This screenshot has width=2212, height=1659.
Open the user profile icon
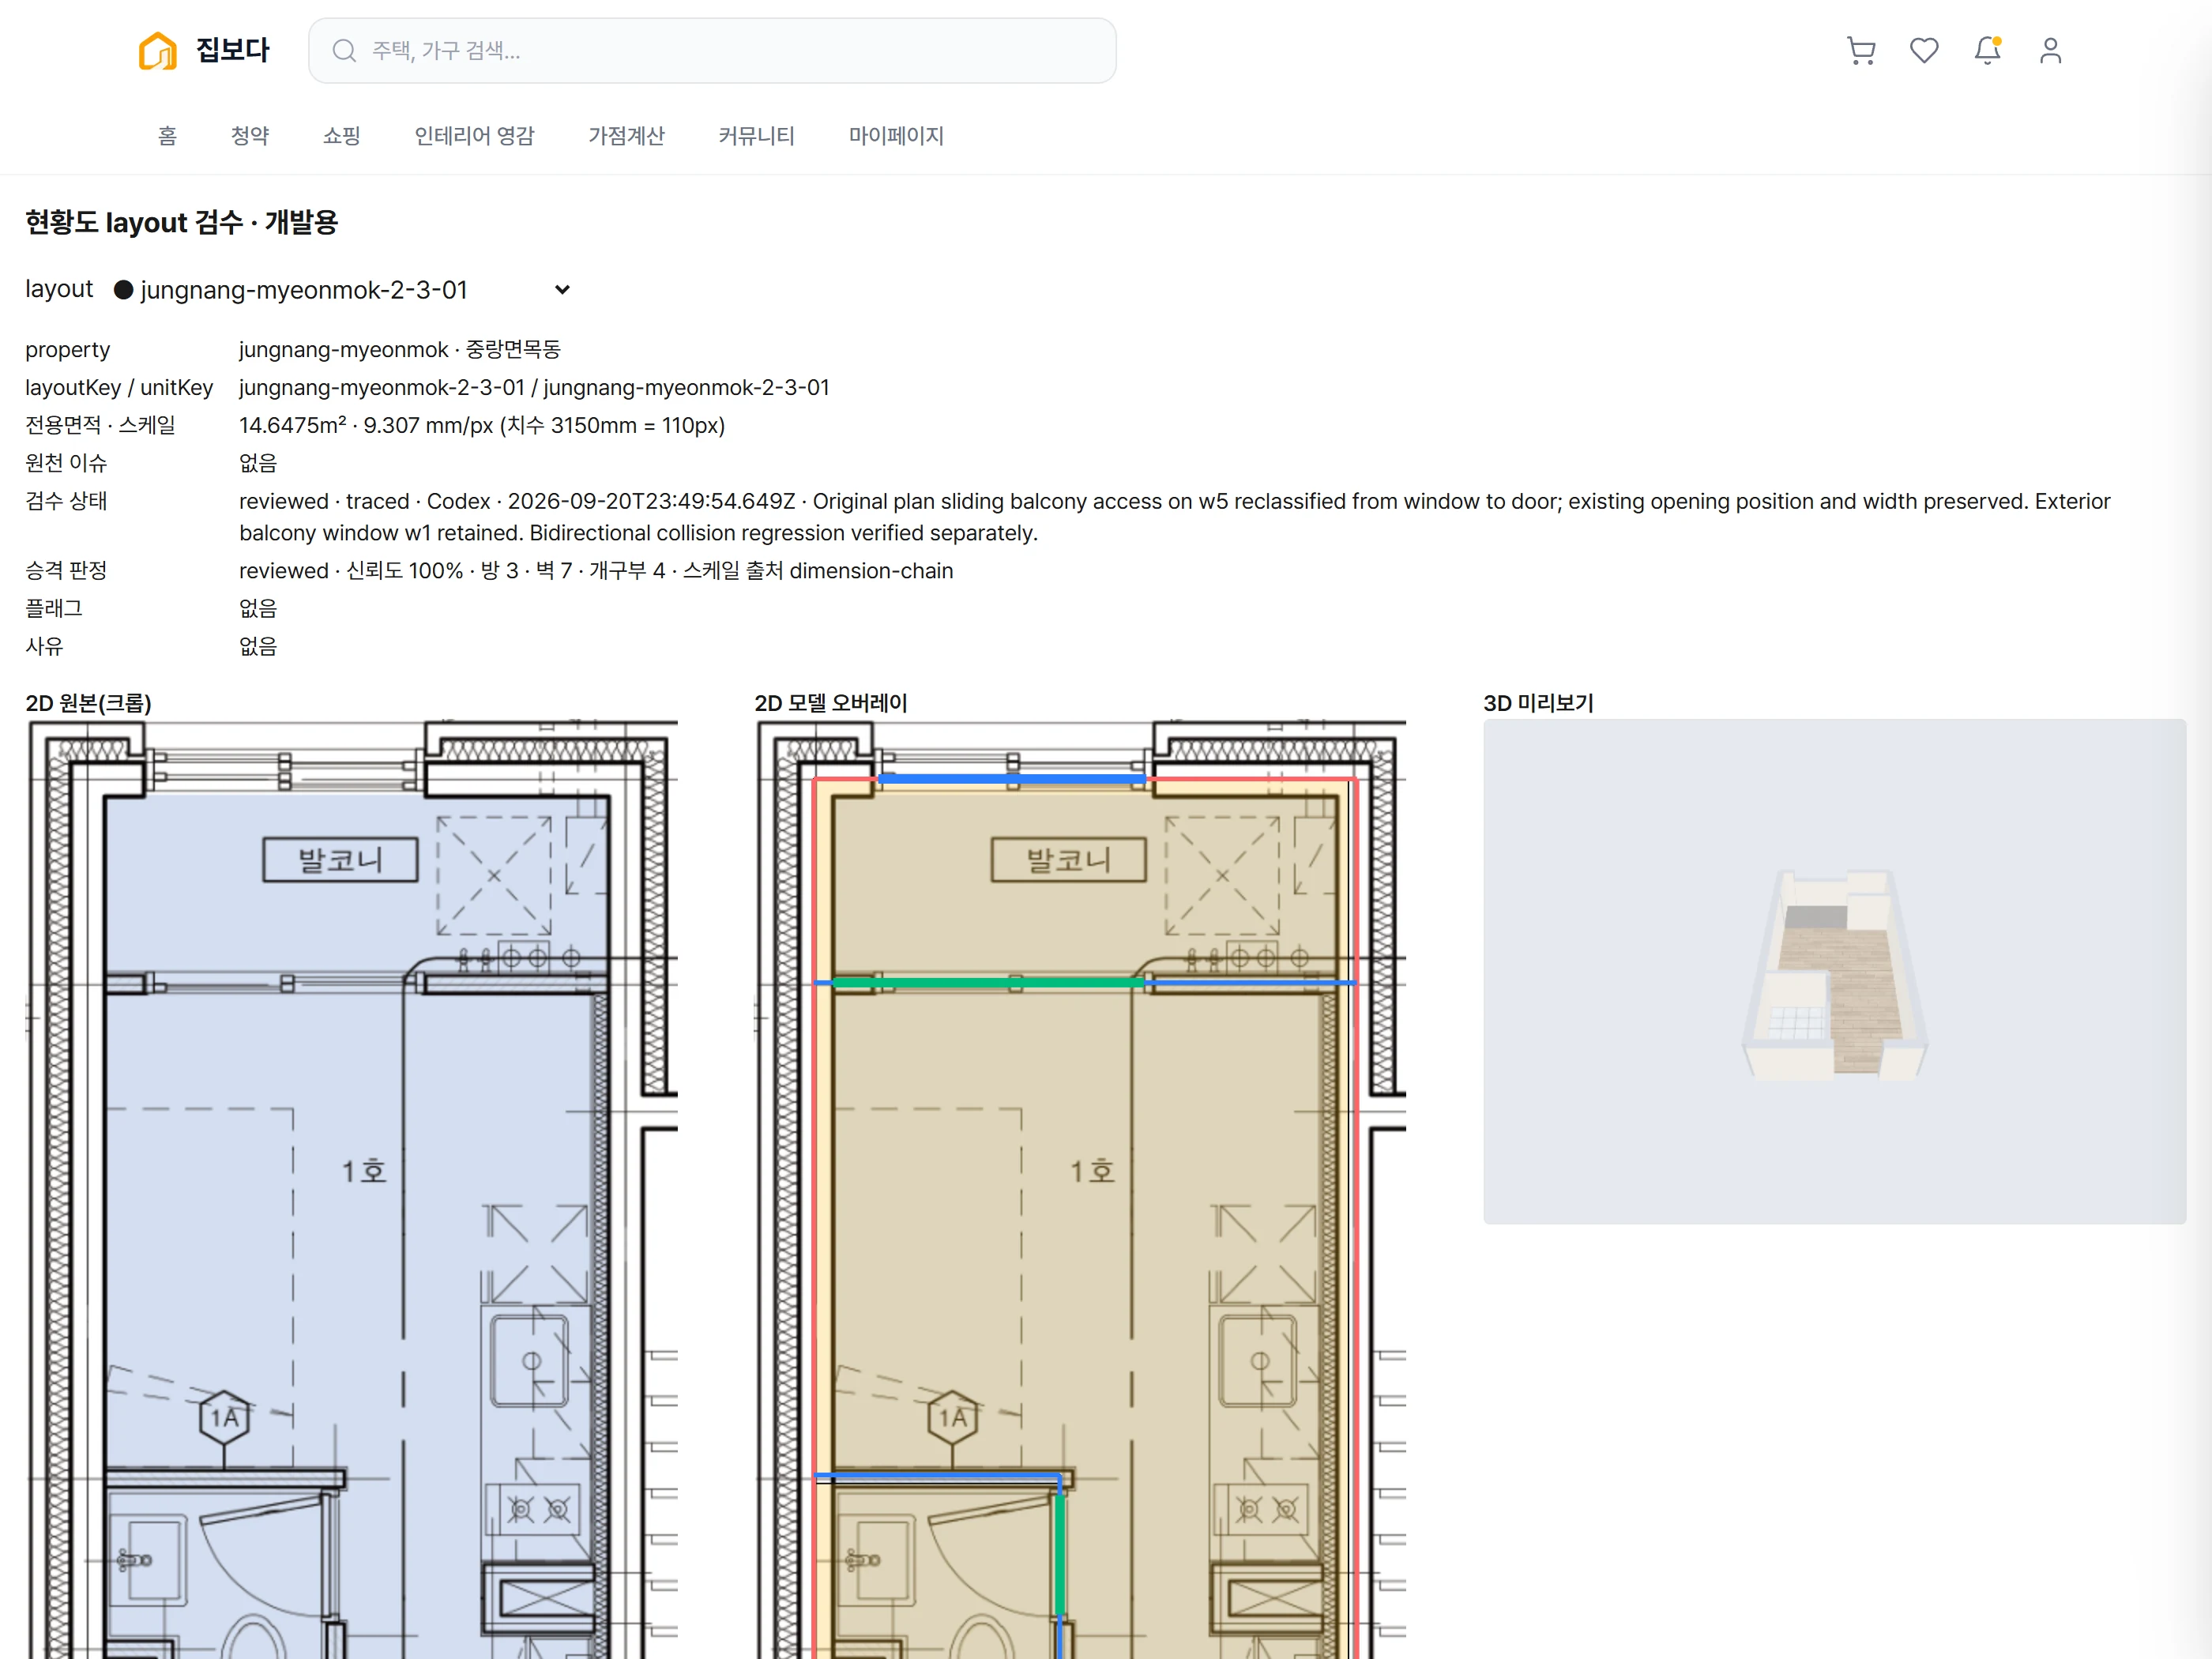[2050, 50]
